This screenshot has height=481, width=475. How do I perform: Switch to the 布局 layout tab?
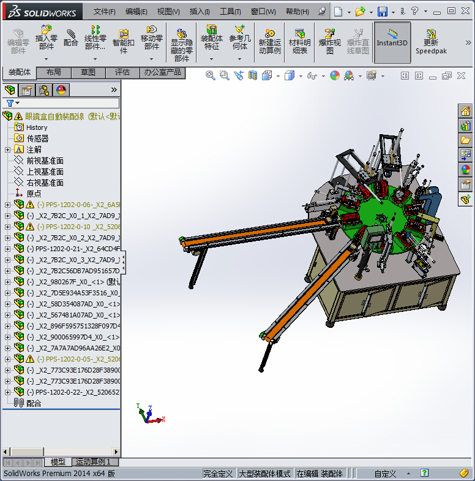click(x=54, y=72)
